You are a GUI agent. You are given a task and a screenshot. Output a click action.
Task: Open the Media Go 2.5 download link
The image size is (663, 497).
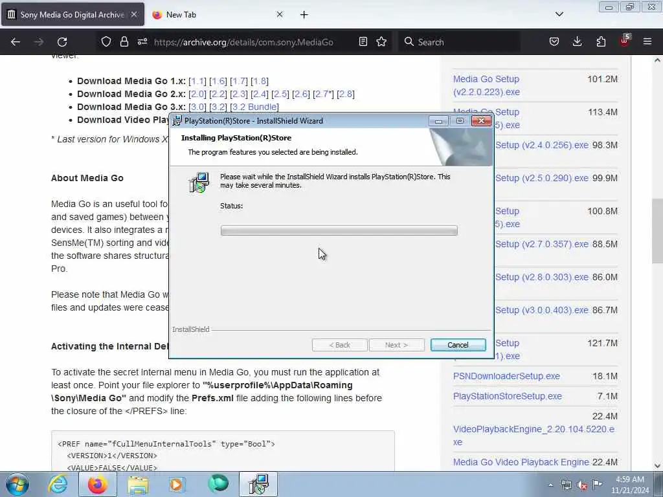pyautogui.click(x=280, y=94)
